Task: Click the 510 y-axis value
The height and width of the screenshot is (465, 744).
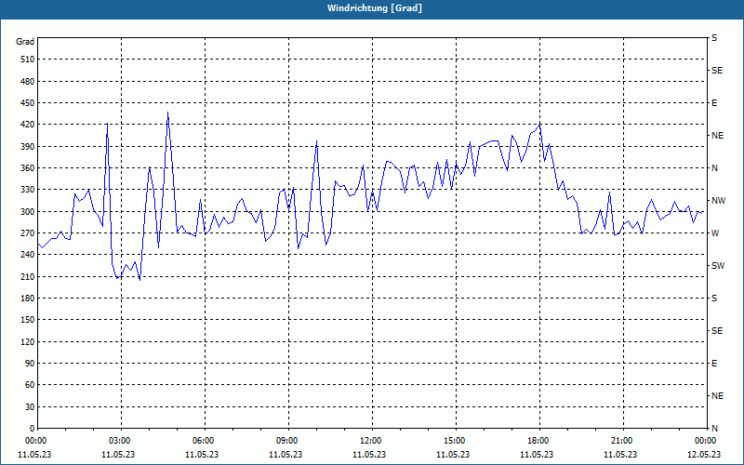Action: (x=28, y=60)
